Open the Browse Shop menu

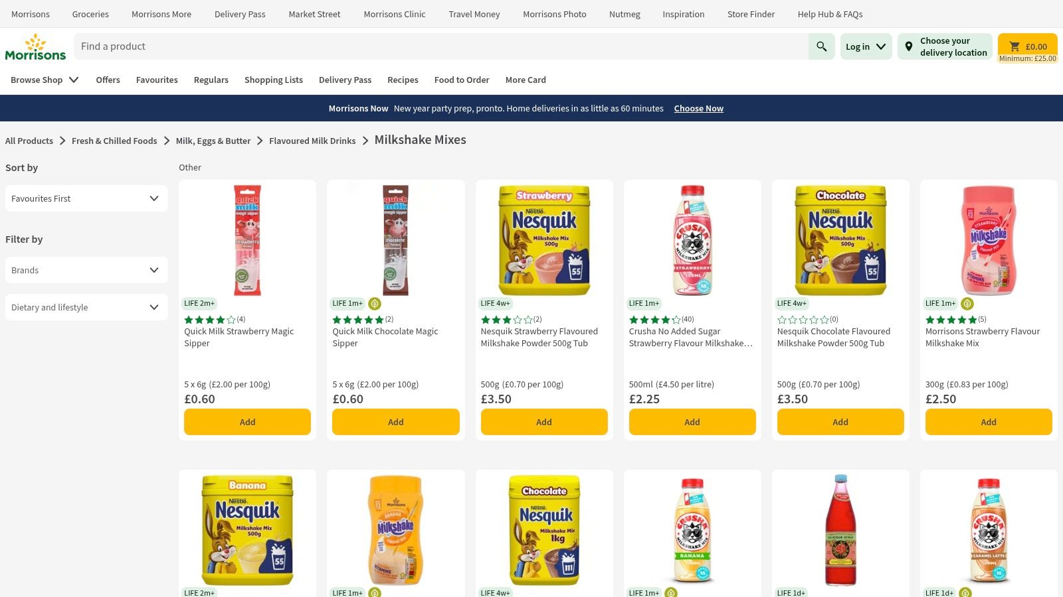click(x=44, y=80)
